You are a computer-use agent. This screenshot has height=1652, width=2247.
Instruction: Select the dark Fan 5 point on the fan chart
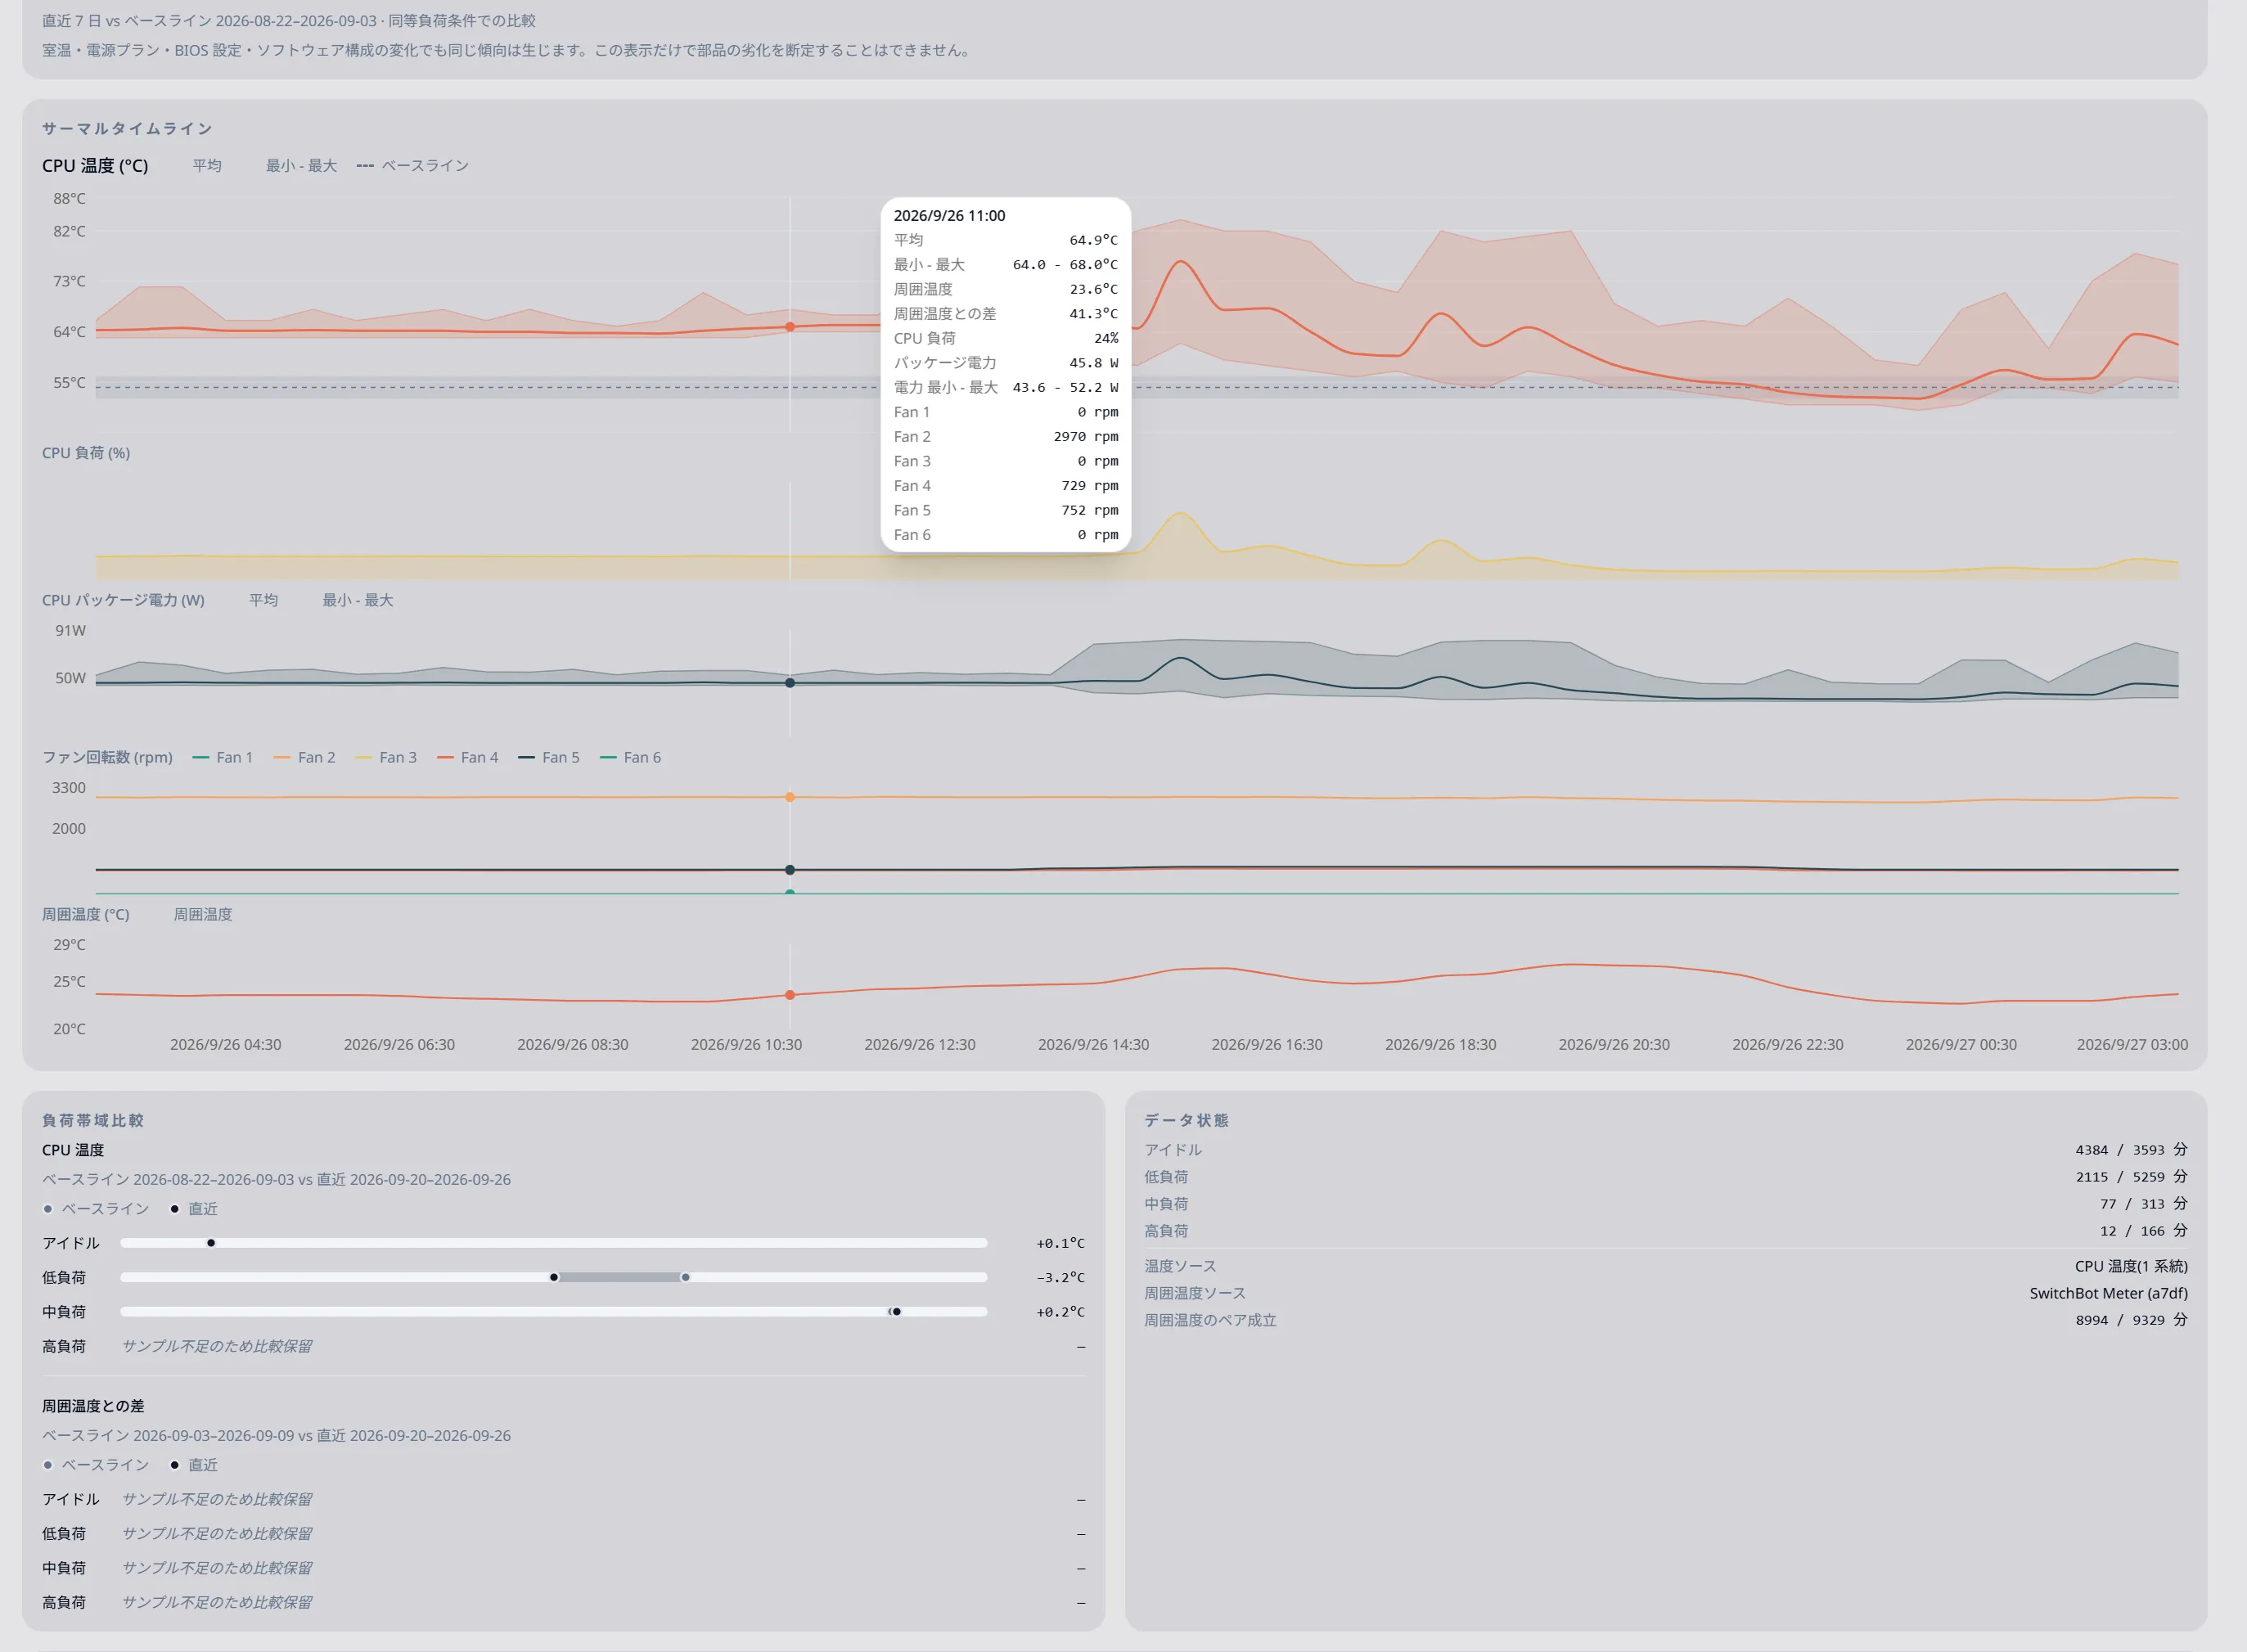click(790, 870)
